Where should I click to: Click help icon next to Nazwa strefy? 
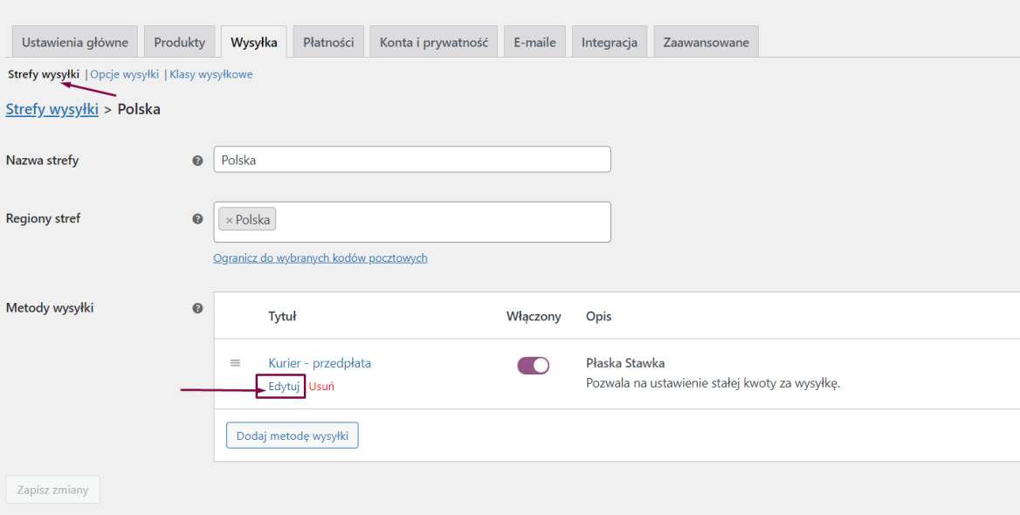pos(197,161)
